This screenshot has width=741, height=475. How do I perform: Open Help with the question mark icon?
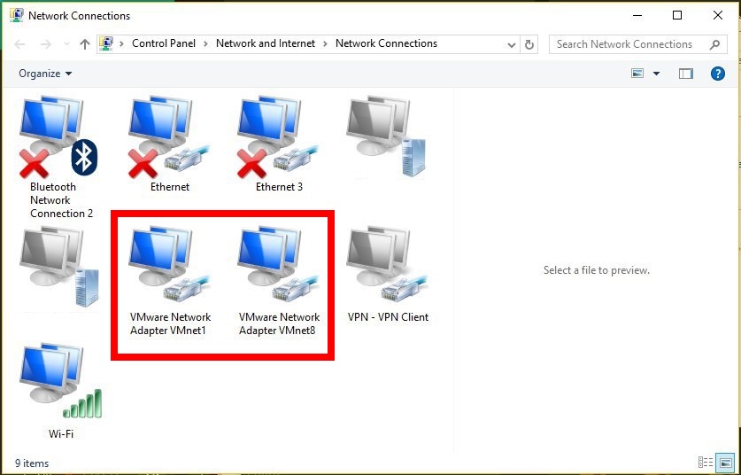click(718, 74)
